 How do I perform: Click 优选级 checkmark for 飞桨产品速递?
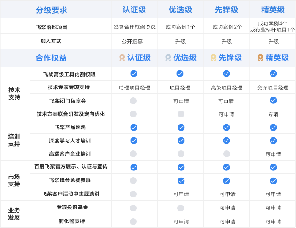click(x=181, y=127)
